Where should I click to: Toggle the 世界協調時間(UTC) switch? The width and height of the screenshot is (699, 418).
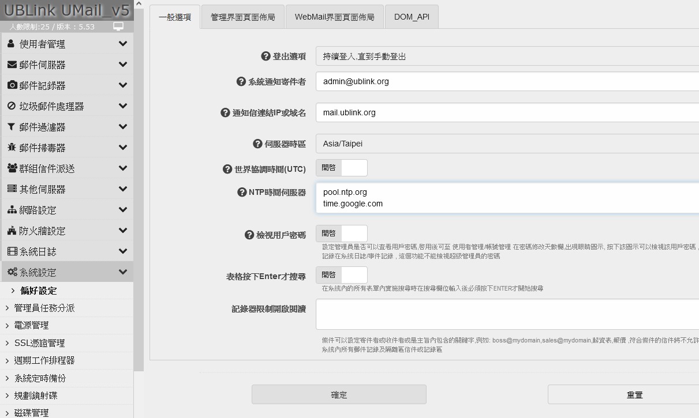pyautogui.click(x=341, y=168)
